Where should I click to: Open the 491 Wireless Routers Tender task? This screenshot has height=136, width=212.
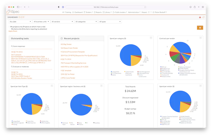pyautogui.click(x=22, y=78)
